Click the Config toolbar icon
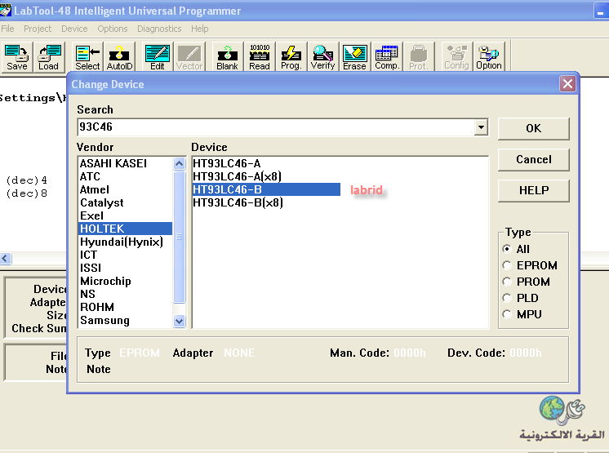Image resolution: width=609 pixels, height=453 pixels. point(457,56)
